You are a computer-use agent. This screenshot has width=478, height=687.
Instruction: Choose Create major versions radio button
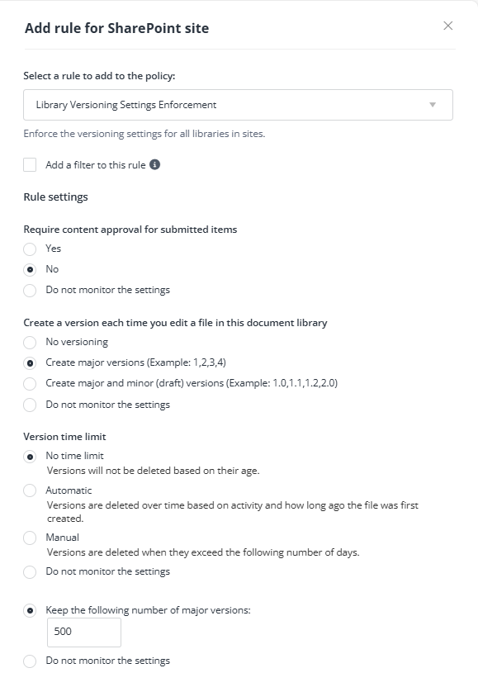tap(30, 362)
